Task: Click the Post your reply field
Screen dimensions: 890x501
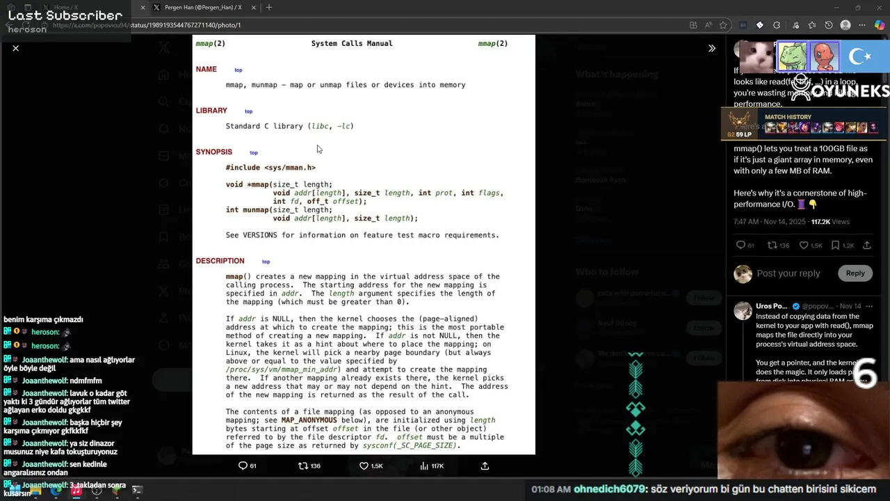Action: pyautogui.click(x=788, y=273)
